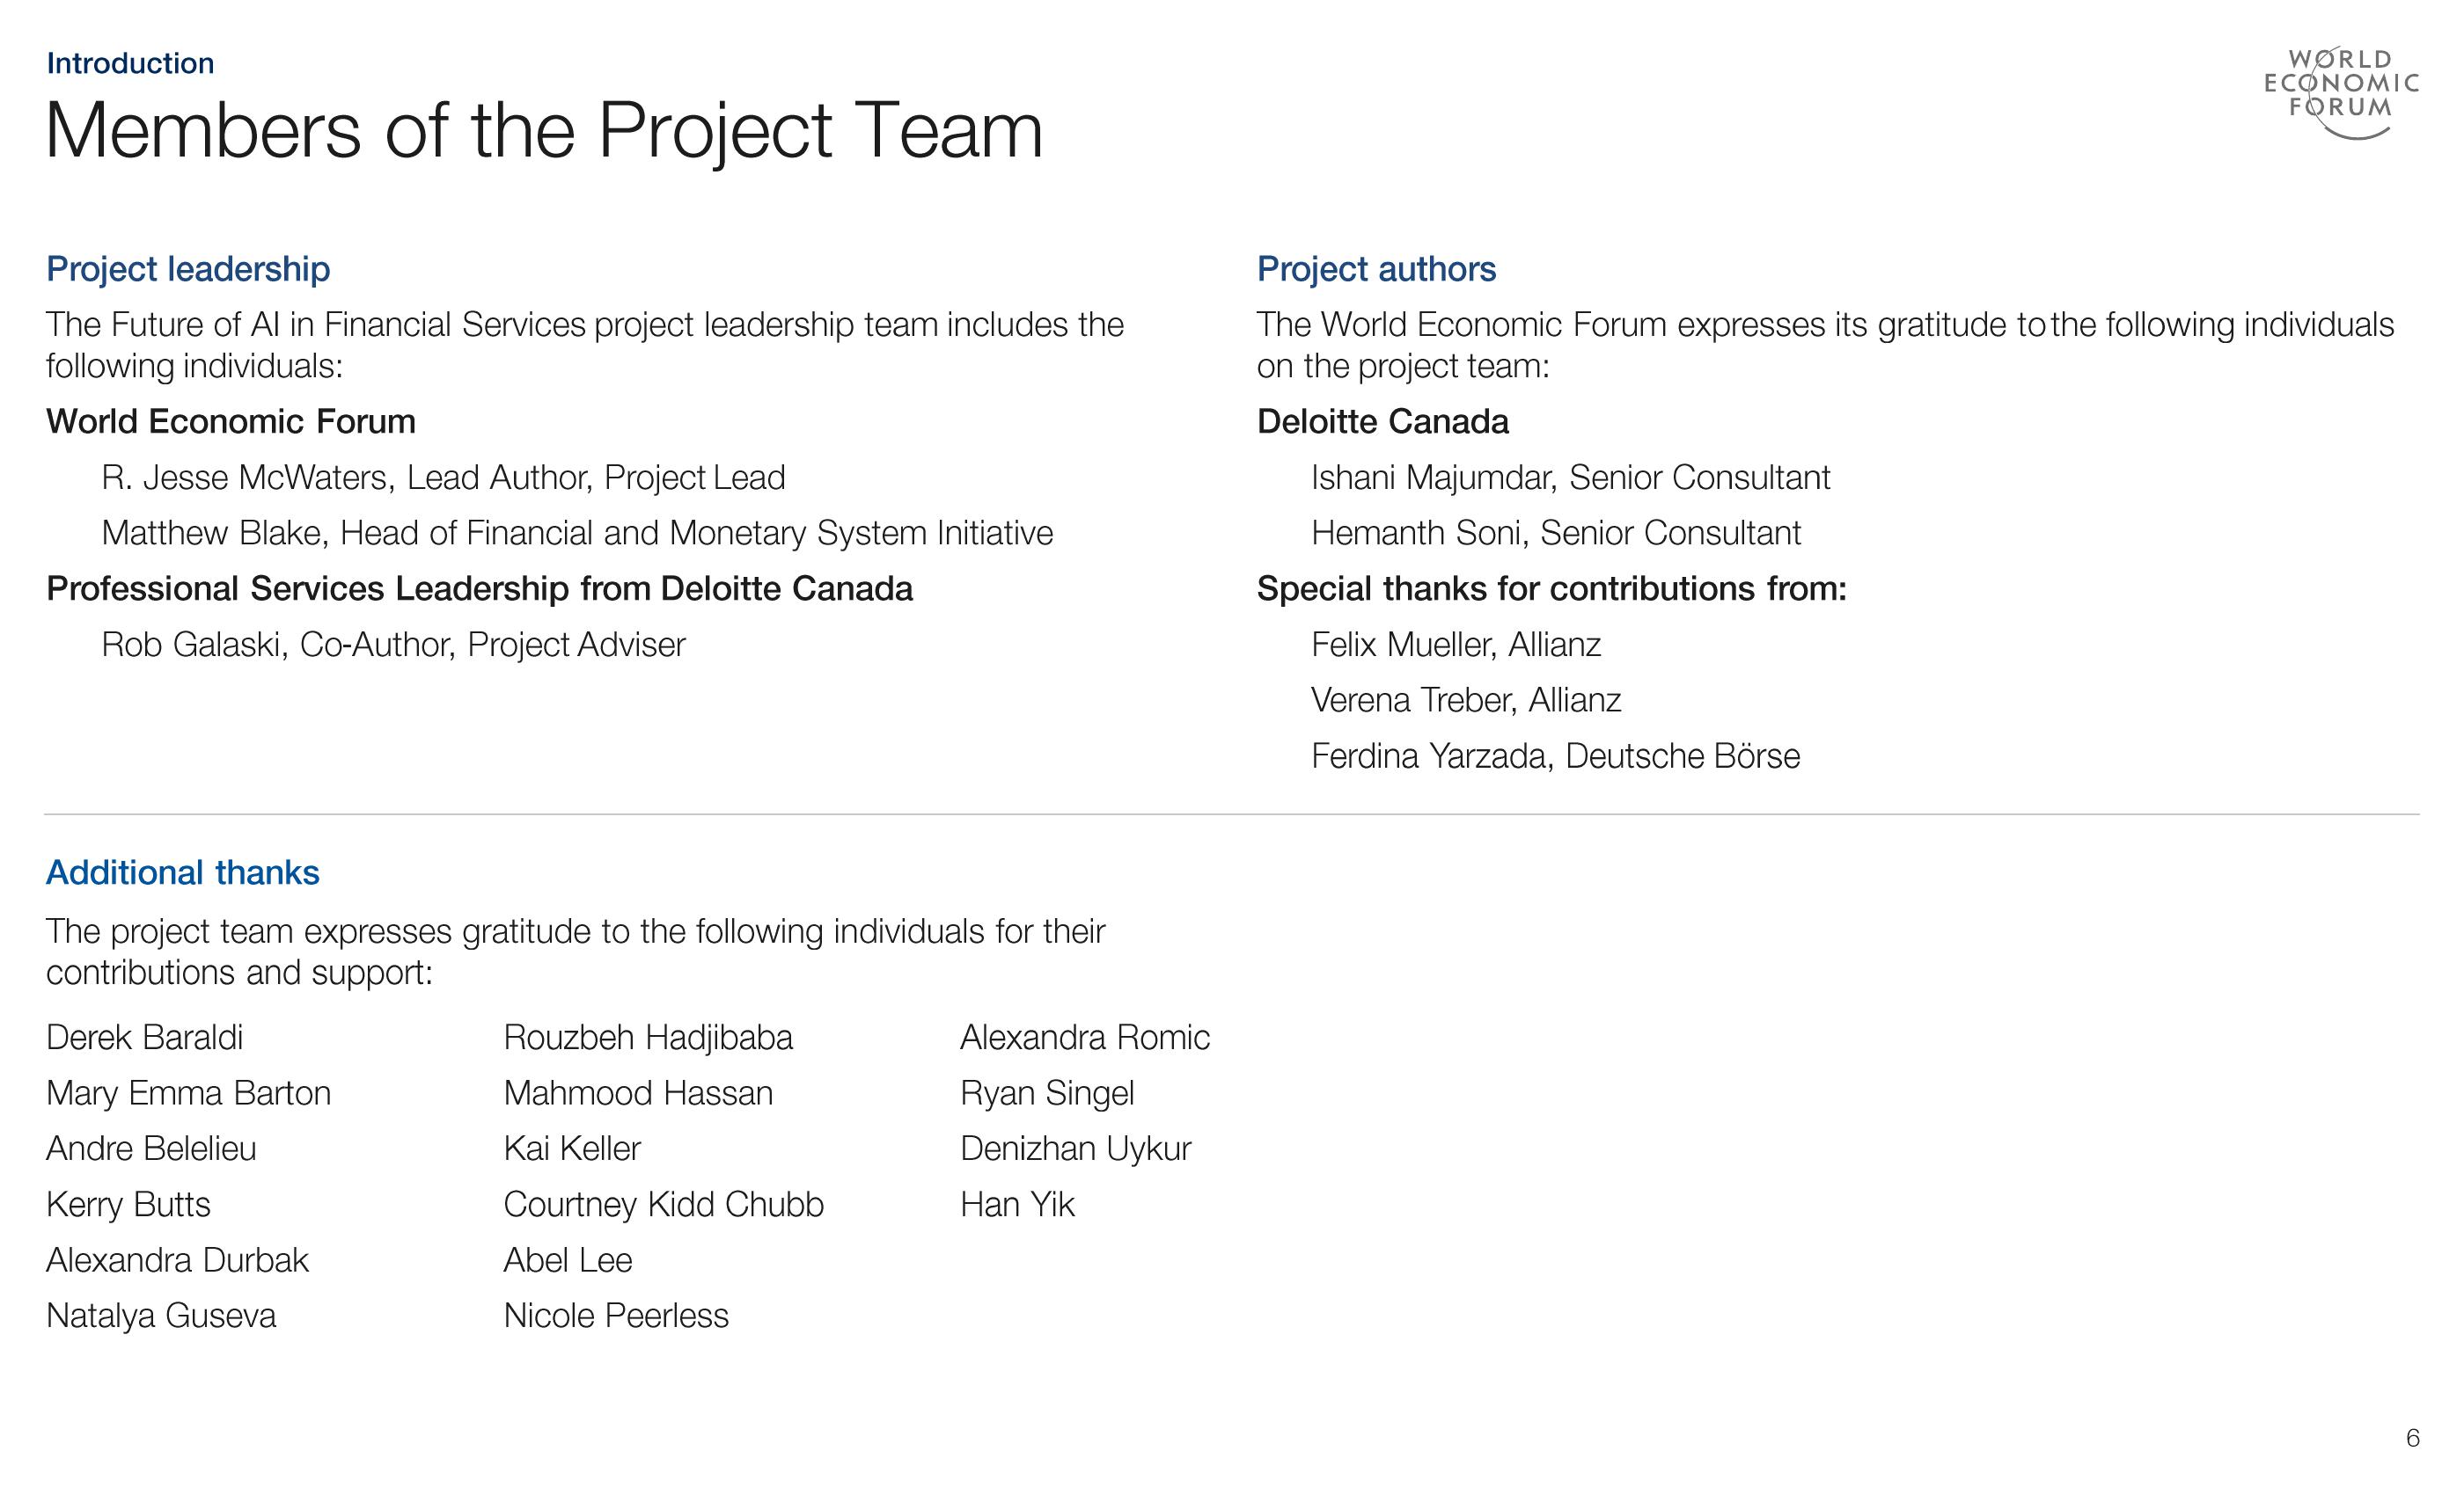Click the Members of the Project Team title
Image resolution: width=2464 pixels, height=1495 pixels.
coord(544,132)
